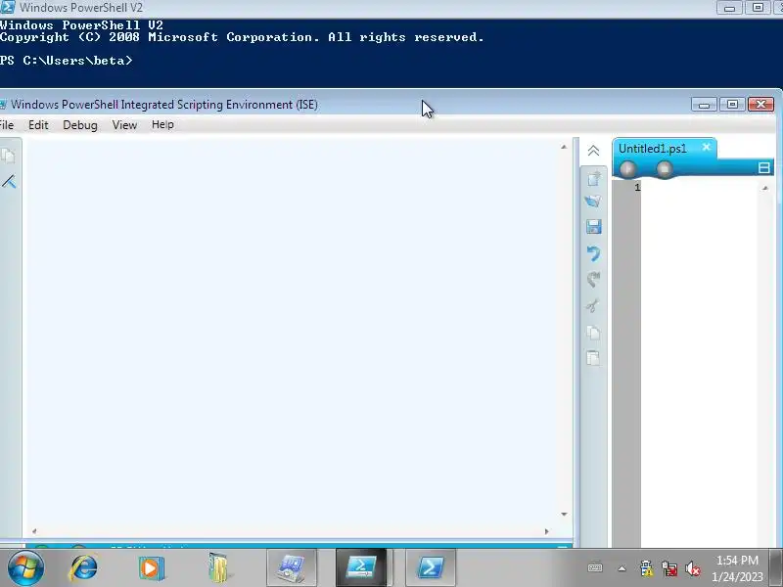Open the Help menu
Image resolution: width=783 pixels, height=587 pixels.
pos(162,125)
